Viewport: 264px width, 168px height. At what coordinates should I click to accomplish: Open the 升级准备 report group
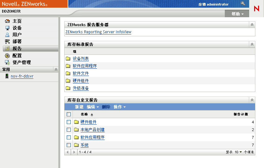tap(81, 88)
